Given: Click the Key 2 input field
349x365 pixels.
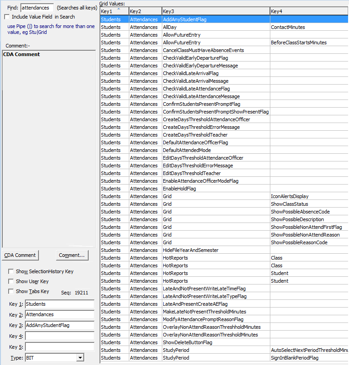Looking at the screenshot, I should [60, 314].
